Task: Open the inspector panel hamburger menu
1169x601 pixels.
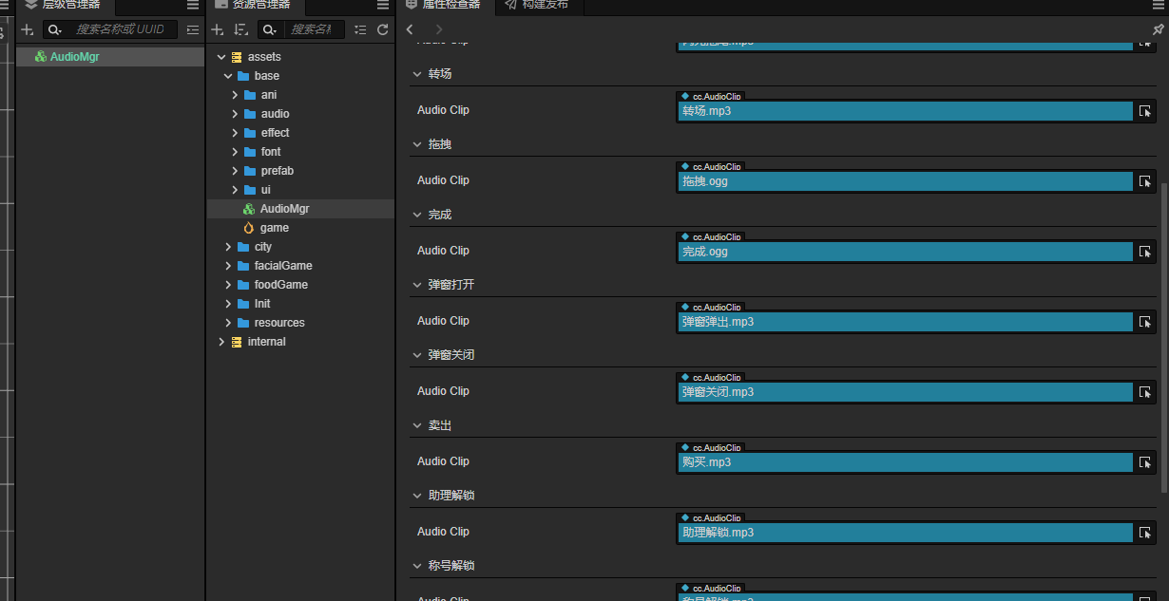Action: [x=1157, y=5]
